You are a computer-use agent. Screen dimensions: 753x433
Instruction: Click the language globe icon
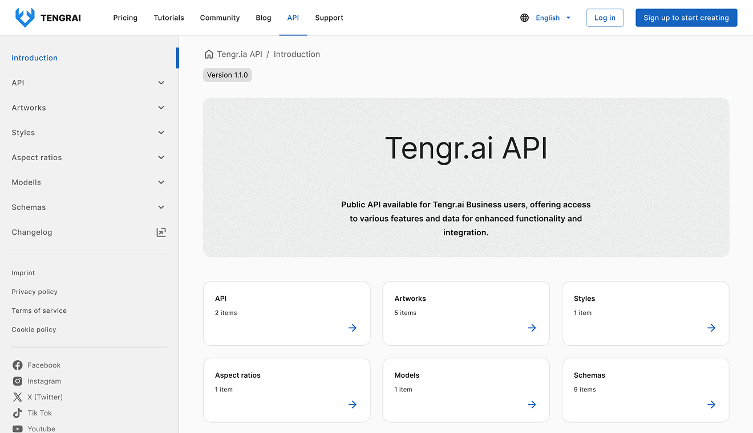(524, 18)
